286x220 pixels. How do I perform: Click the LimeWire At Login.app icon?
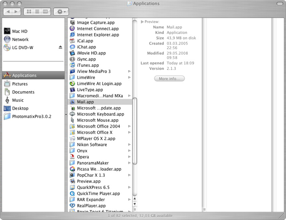pyautogui.click(x=72, y=84)
